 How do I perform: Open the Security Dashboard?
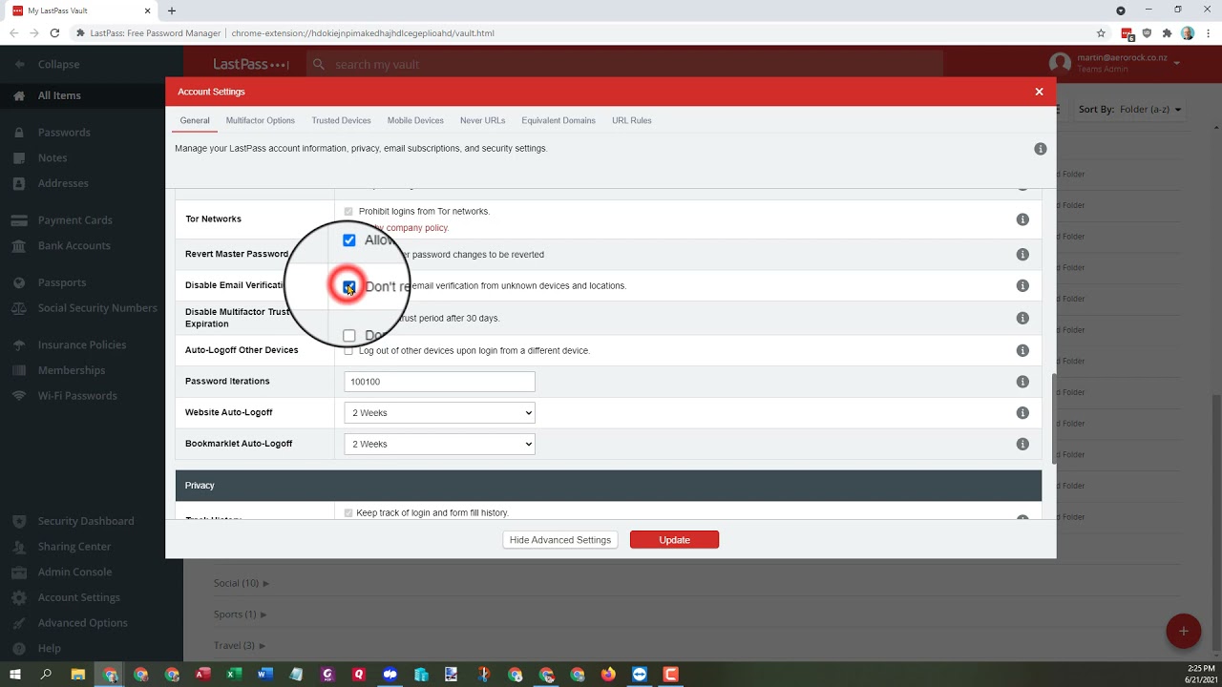[74, 521]
